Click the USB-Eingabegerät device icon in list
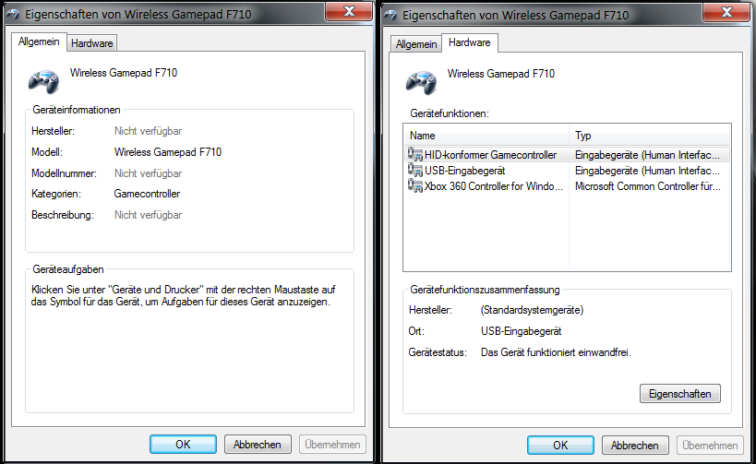 415,171
